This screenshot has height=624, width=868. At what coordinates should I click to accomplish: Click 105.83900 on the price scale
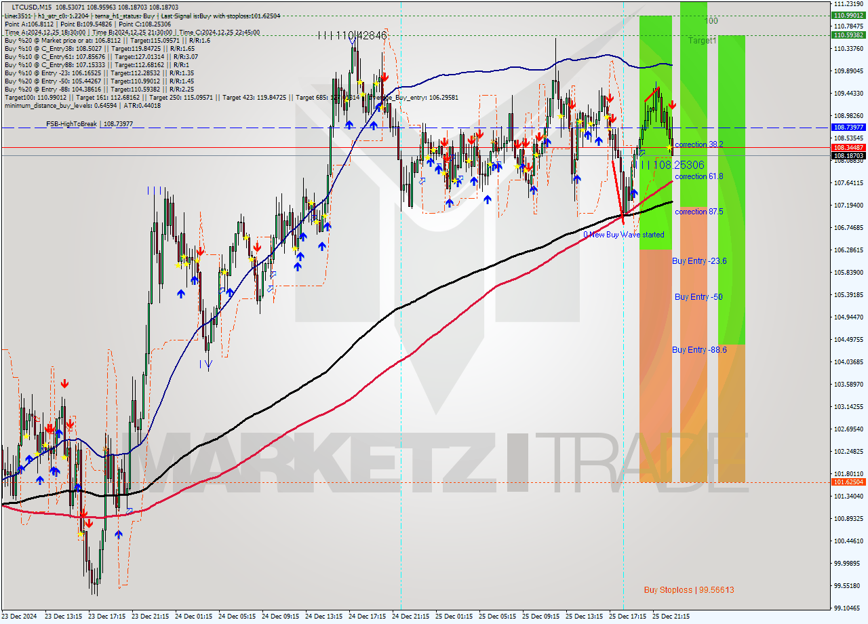tap(848, 273)
